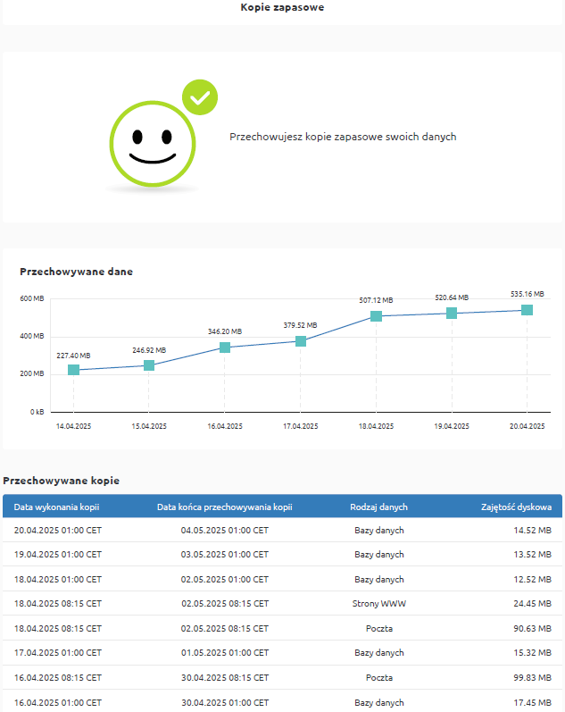The image size is (565, 712).
Task: Select the 246.92 MB chart data point
Action: click(x=149, y=365)
